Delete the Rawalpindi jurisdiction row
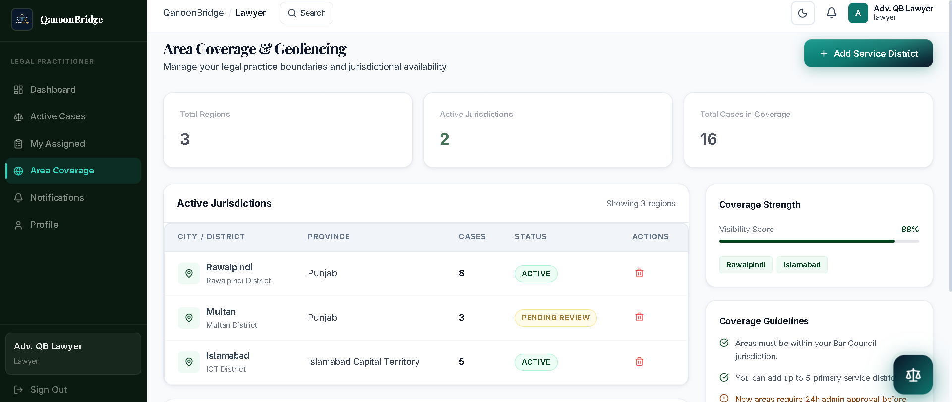 click(x=639, y=273)
